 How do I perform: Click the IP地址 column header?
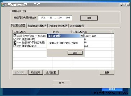point(62,32)
